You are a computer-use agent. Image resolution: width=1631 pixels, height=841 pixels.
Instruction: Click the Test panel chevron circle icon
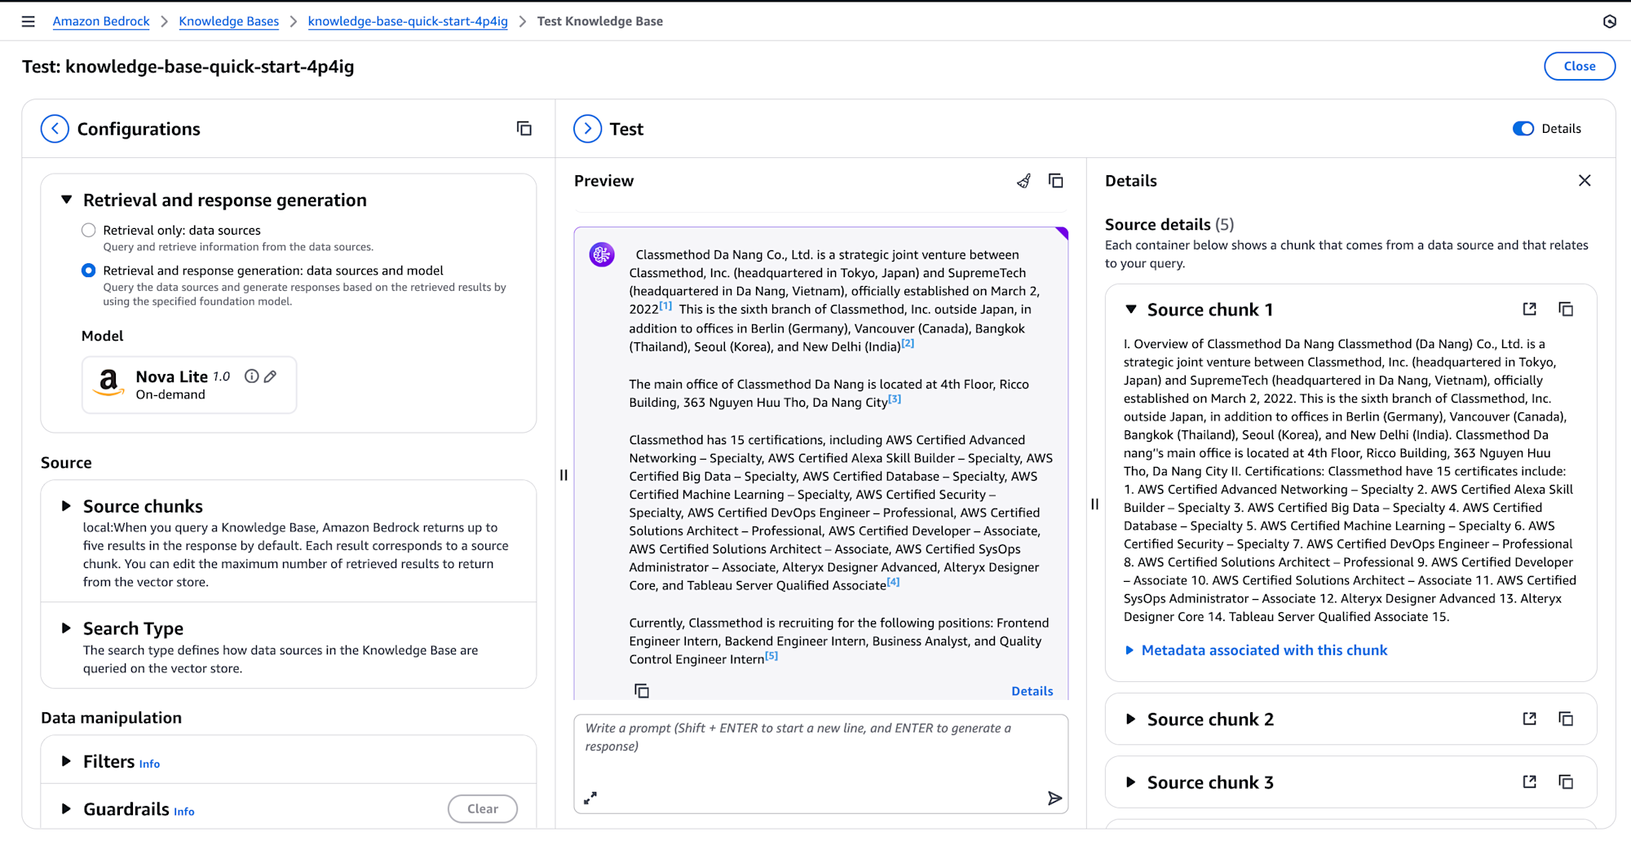pos(587,129)
